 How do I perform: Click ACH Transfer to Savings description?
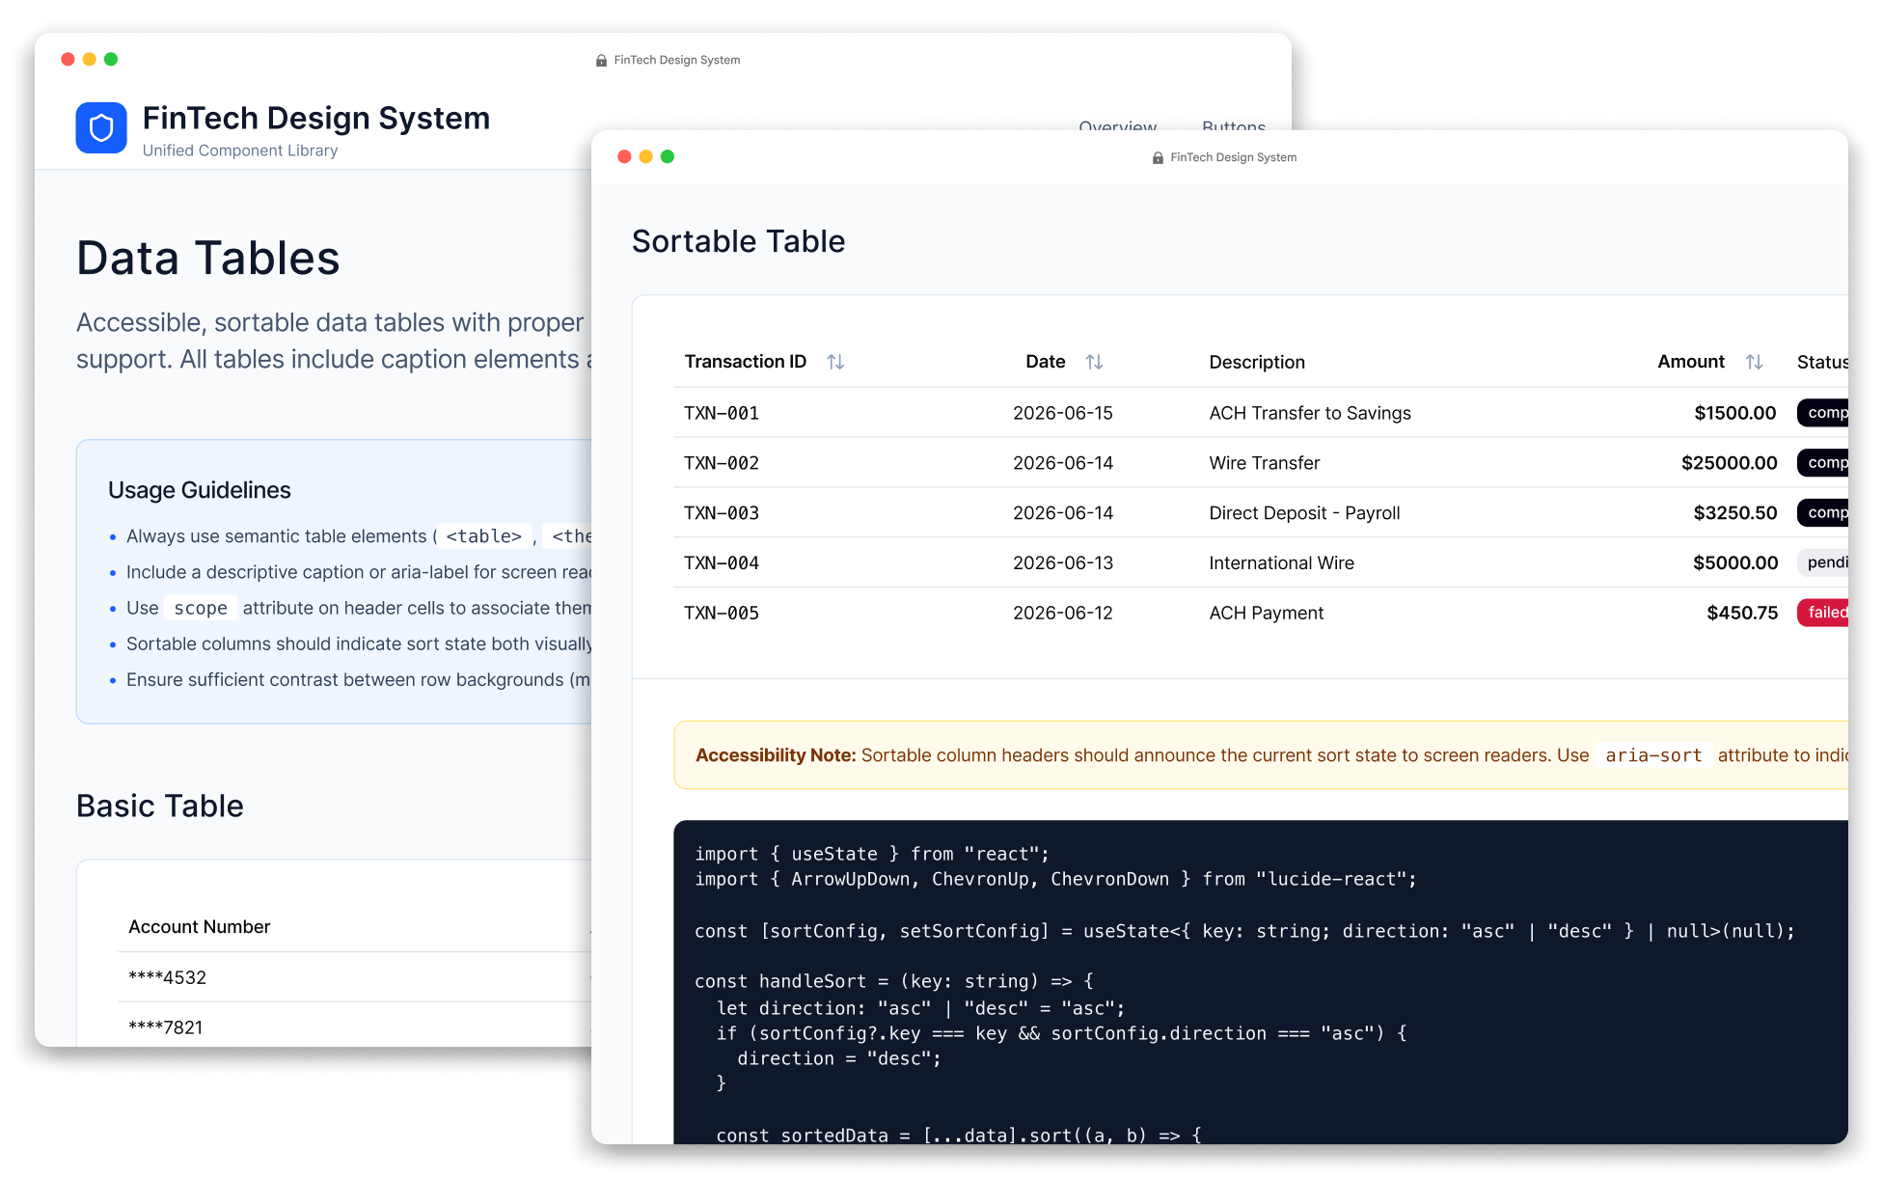[1310, 413]
